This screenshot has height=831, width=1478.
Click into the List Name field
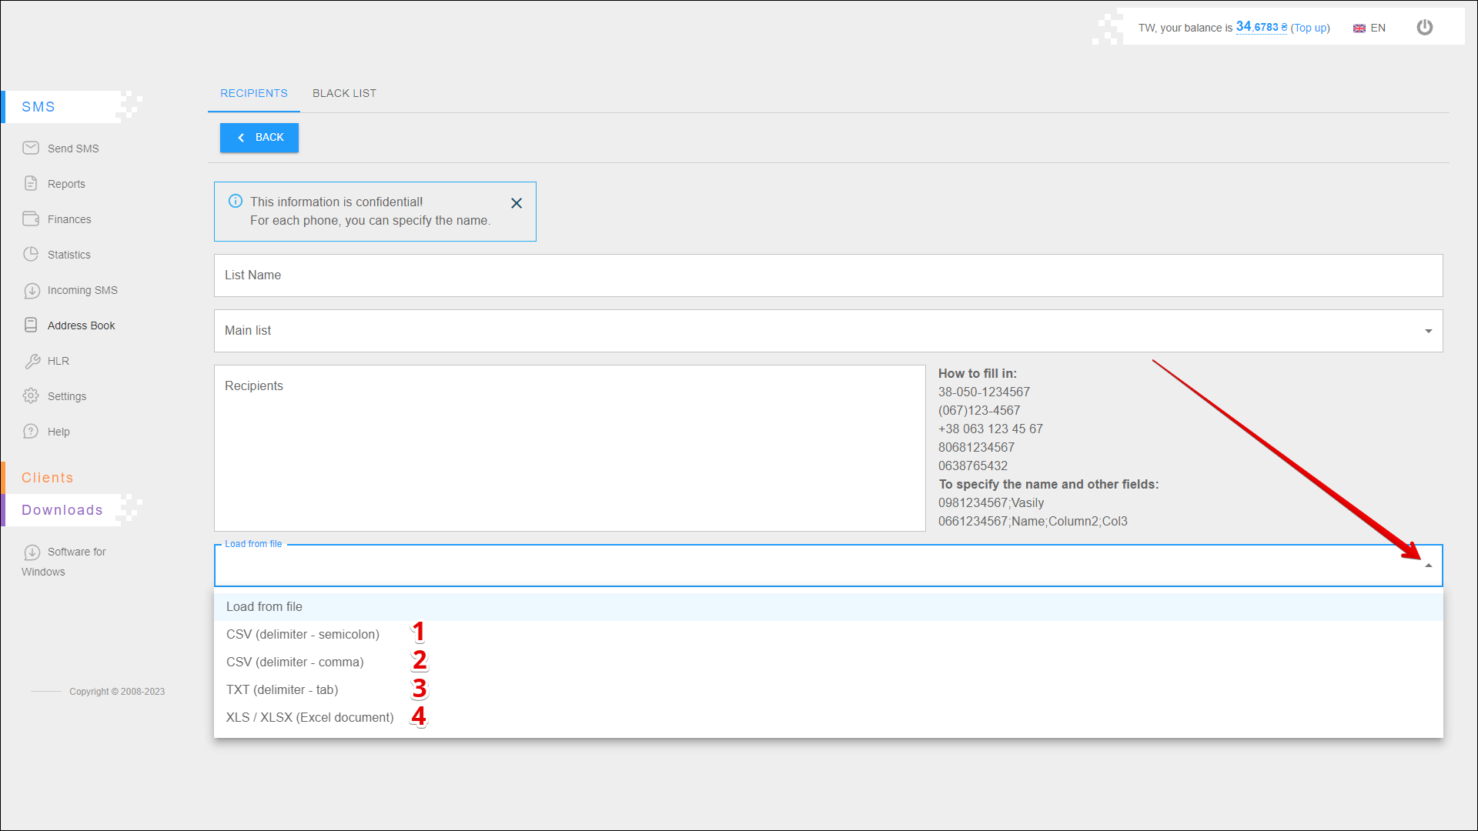coord(828,275)
